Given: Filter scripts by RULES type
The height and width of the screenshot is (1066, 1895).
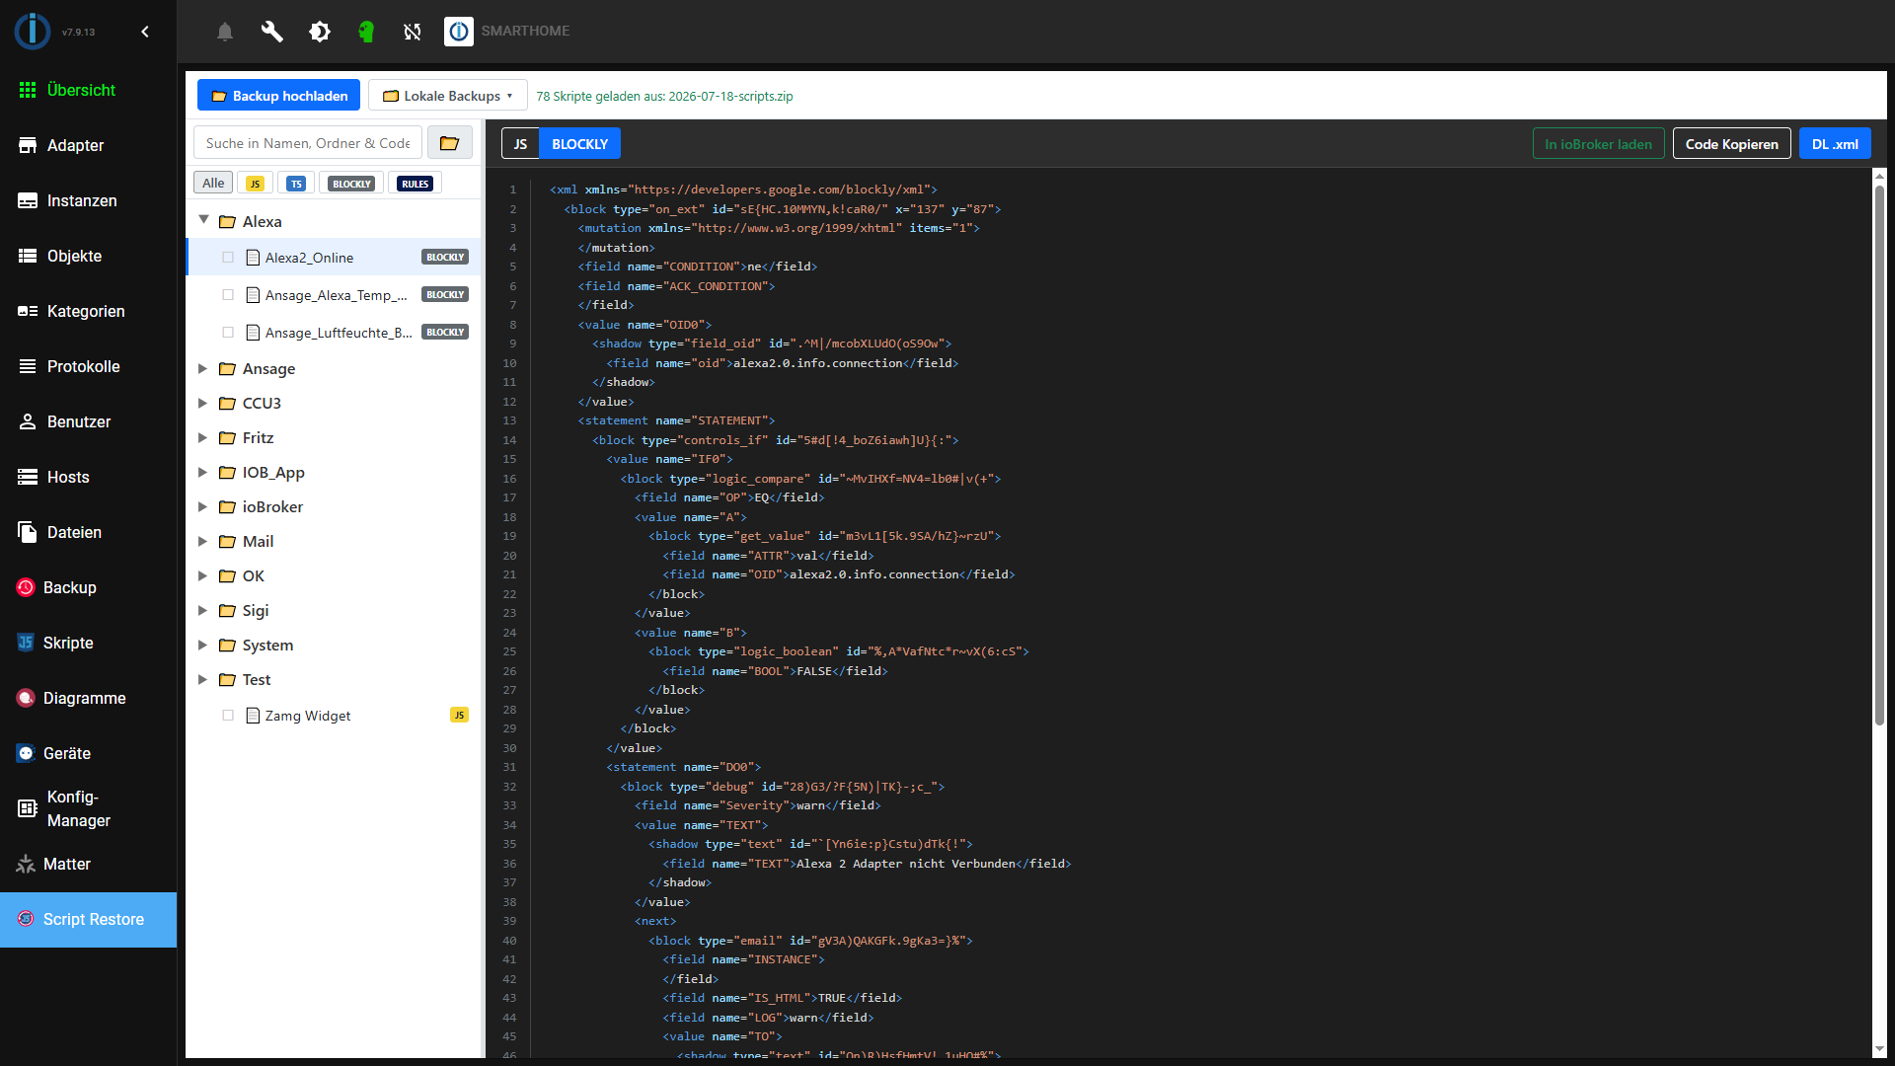Looking at the screenshot, I should pos(416,183).
